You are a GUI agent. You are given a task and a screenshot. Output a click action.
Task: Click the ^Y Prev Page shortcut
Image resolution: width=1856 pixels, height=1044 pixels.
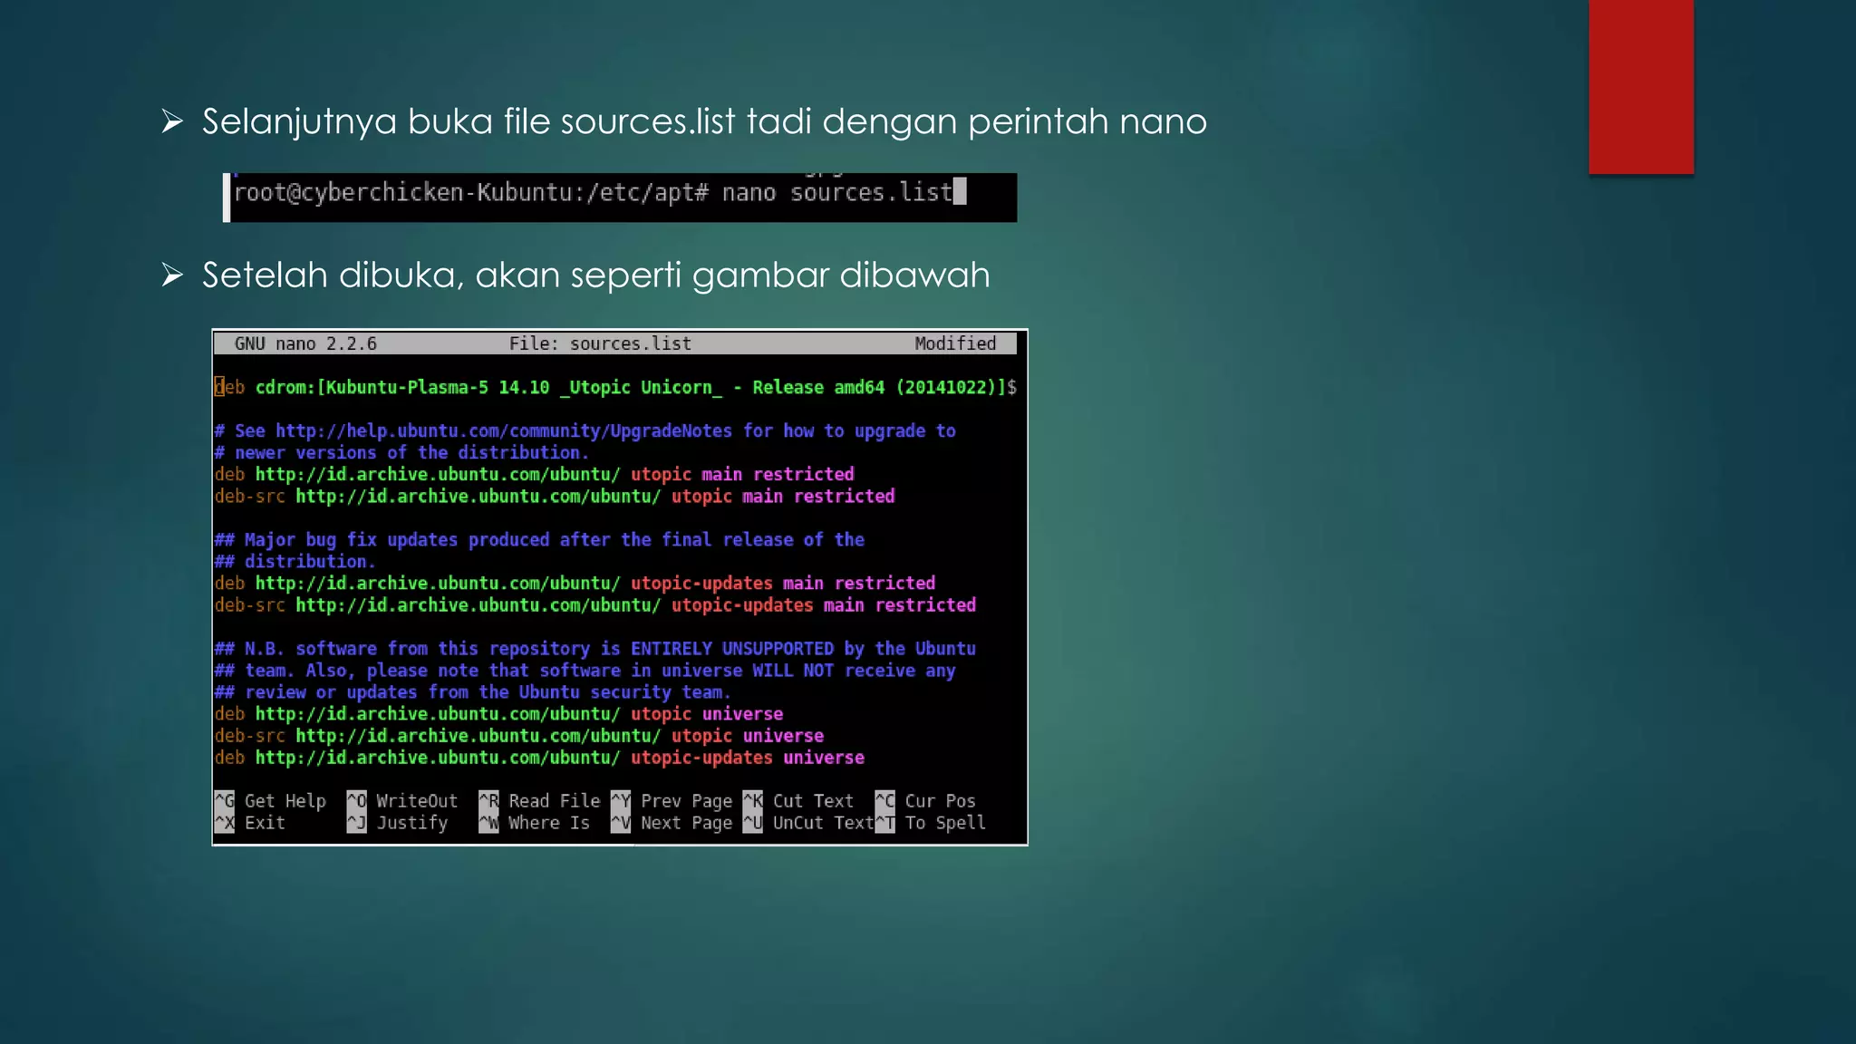(672, 801)
